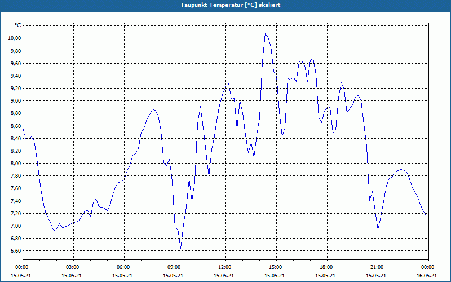Select the 8,20 y-axis value
This screenshot has height=282, width=451.
16,151
